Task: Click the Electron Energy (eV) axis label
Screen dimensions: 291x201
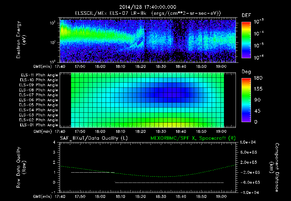Action: pos(21,40)
